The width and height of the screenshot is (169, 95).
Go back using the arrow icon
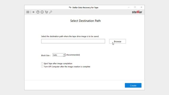(34, 12)
